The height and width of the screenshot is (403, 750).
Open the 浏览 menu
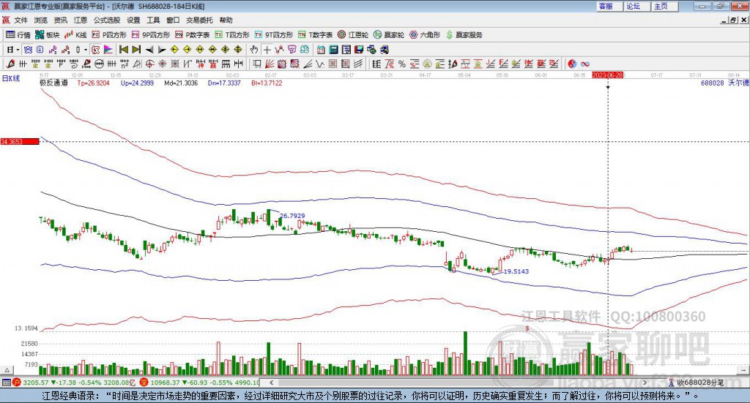pos(41,20)
